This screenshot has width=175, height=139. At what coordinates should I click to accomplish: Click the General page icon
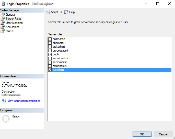coord(3,15)
